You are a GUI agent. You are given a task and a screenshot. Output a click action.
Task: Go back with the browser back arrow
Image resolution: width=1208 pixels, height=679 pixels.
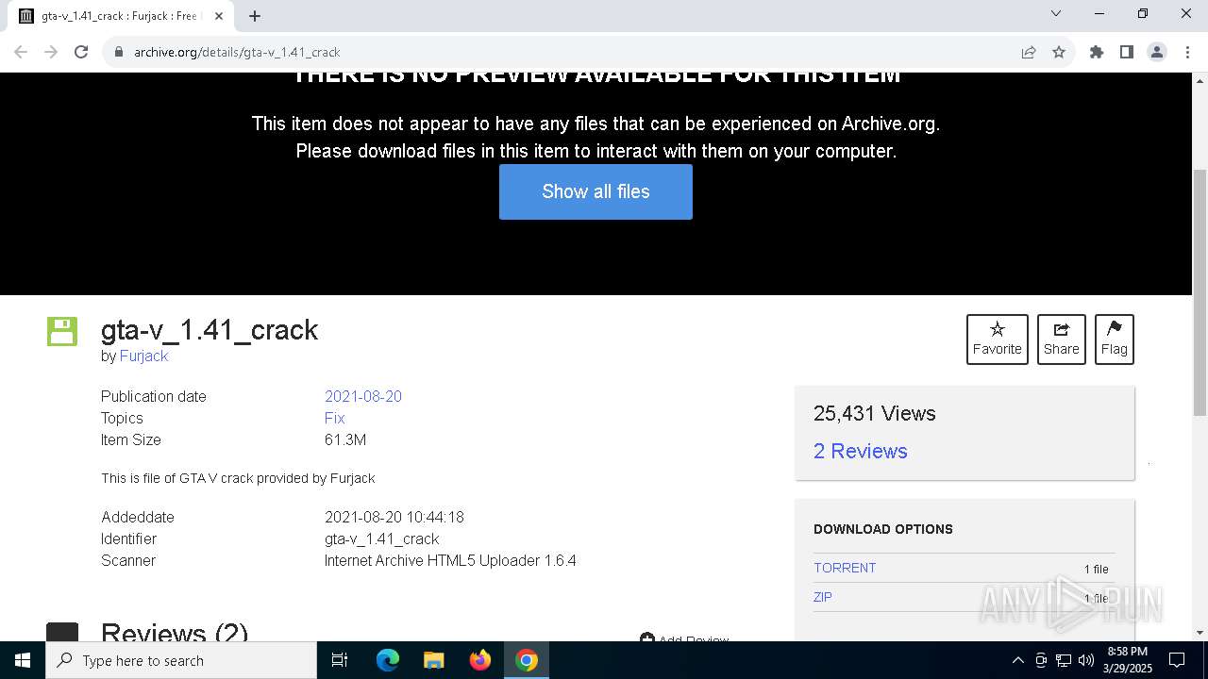21,52
